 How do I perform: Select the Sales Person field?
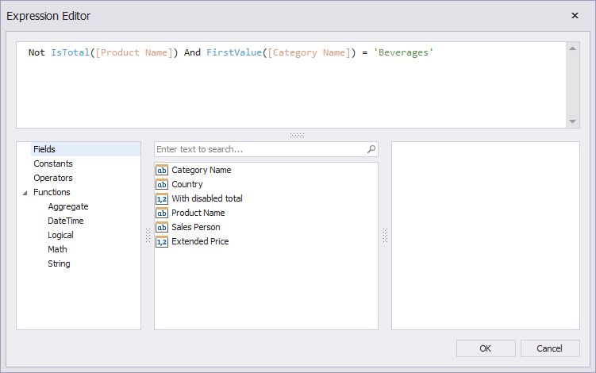pyautogui.click(x=196, y=227)
